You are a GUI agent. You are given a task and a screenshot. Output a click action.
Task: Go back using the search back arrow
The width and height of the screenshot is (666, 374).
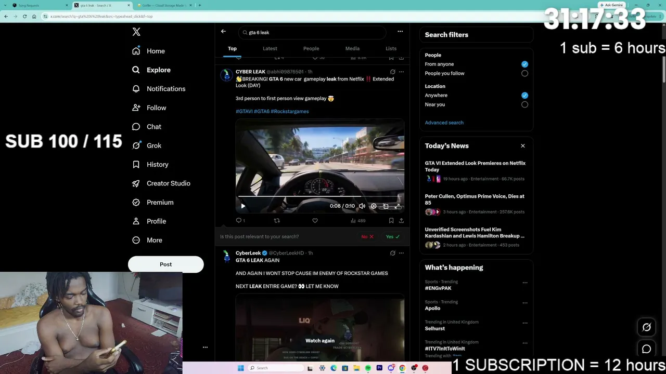(223, 32)
